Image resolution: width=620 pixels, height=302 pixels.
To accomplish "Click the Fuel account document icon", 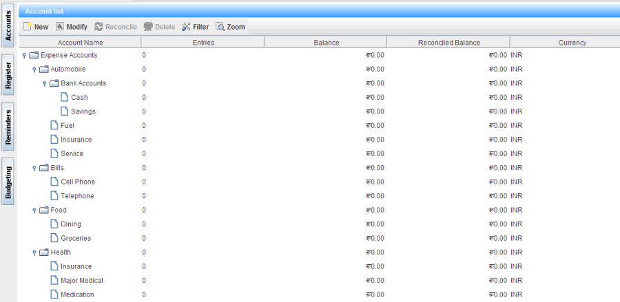I will 54,125.
